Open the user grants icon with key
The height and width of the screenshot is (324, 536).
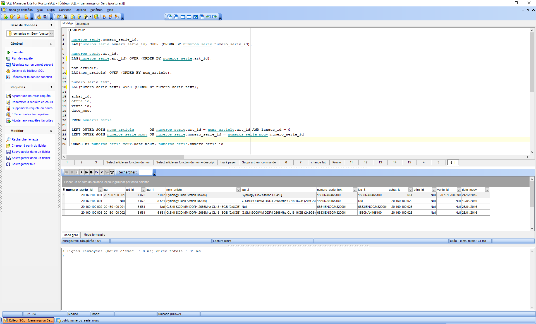(117, 17)
